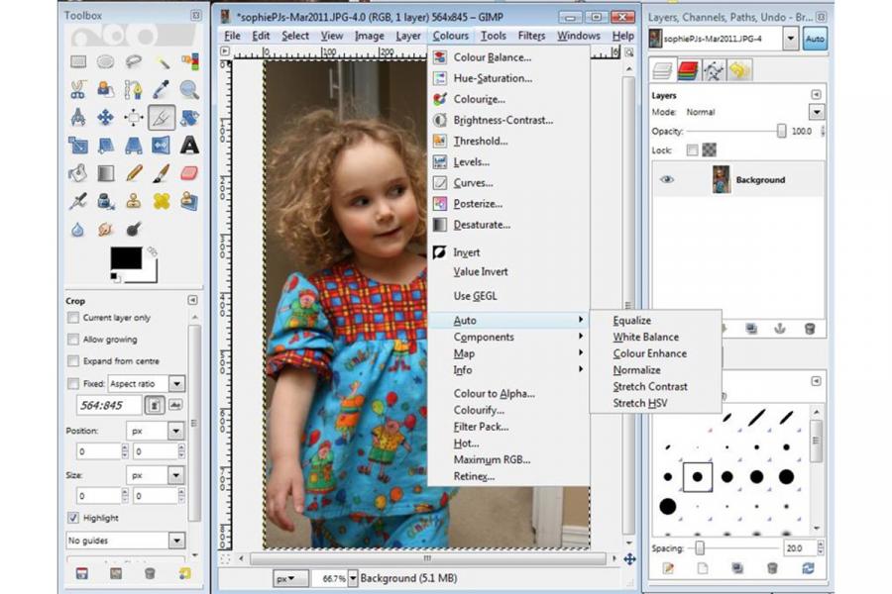The width and height of the screenshot is (892, 594).
Task: Click the Colour Picker eyedropper tool
Action: pos(161,90)
